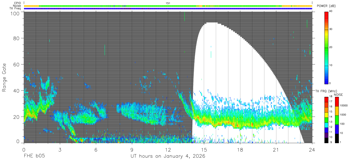This screenshot has height=162, width=351.
Task: Click the x-axis tick label '12'
Action: (x=168, y=149)
